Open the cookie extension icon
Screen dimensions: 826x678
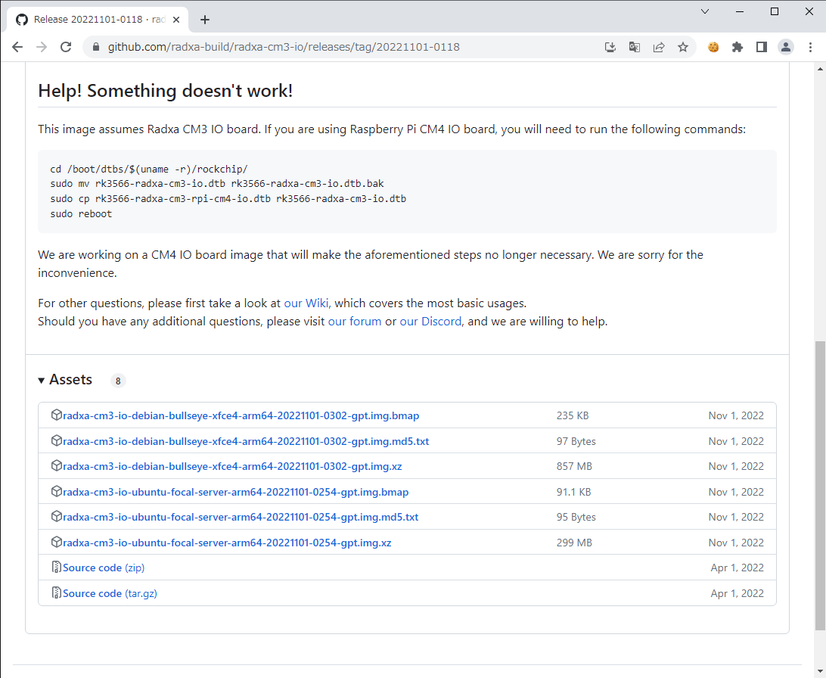tap(713, 48)
